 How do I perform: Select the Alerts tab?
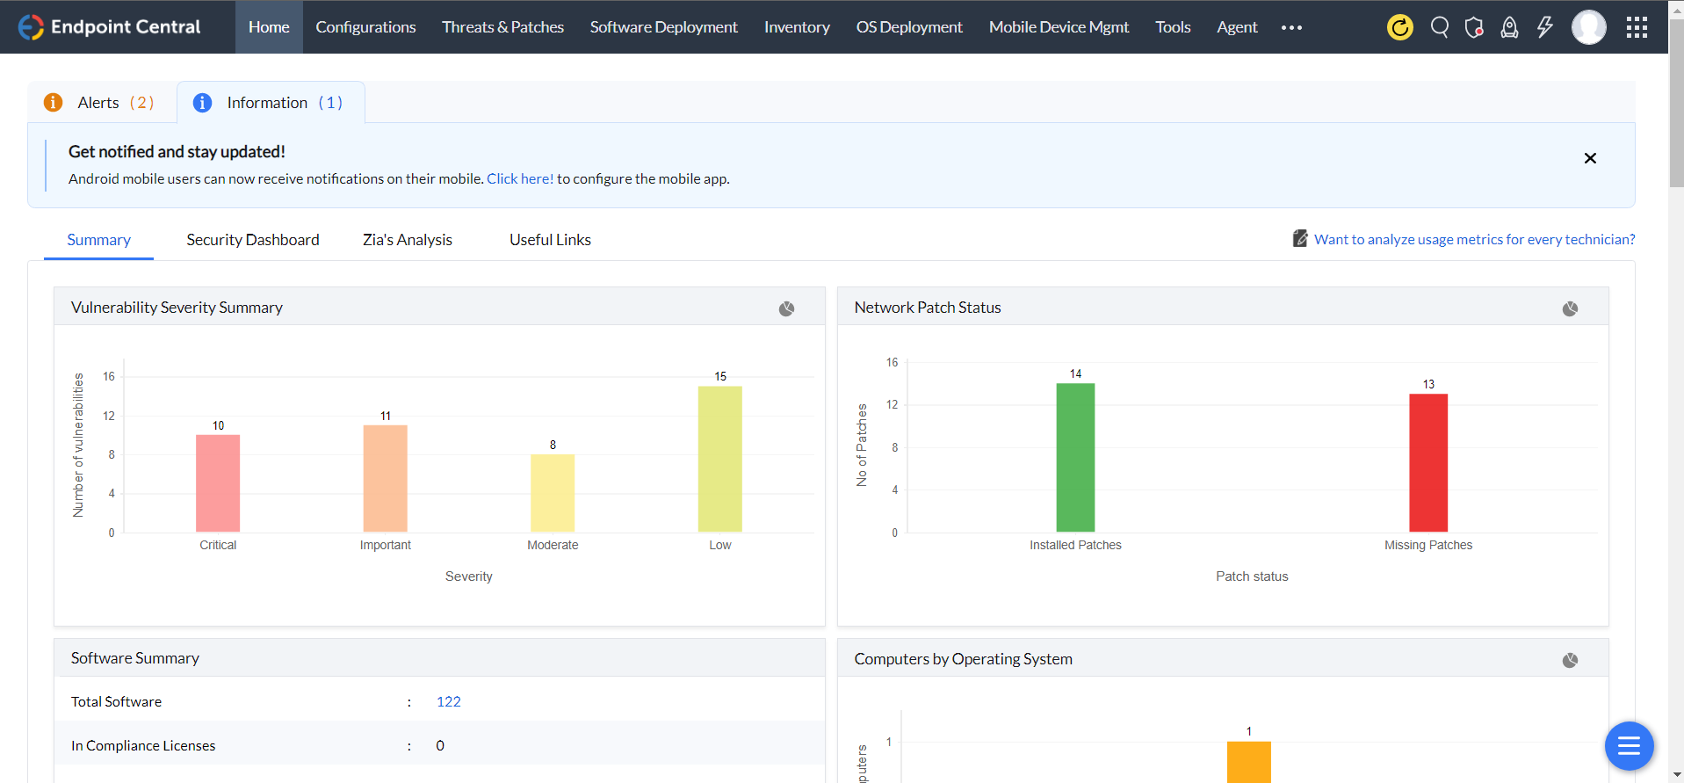point(100,103)
